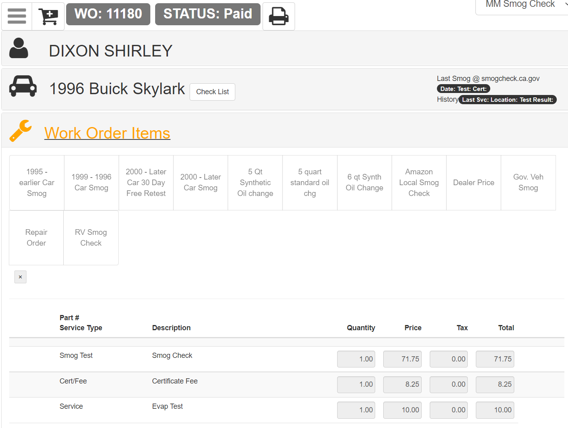568x428 pixels.
Task: Click the add-to-cart icon
Action: pyautogui.click(x=48, y=16)
